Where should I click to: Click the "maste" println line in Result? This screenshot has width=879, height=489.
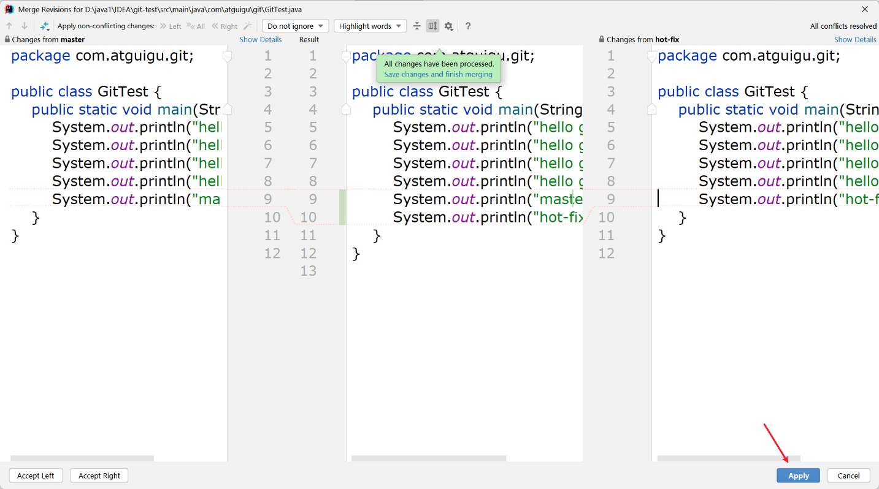pyautogui.click(x=488, y=199)
